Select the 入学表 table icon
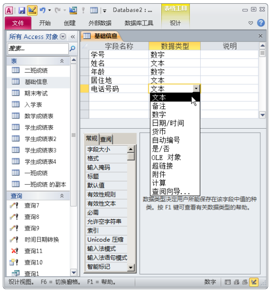Screen dimensions: 270x291 click(x=16, y=104)
